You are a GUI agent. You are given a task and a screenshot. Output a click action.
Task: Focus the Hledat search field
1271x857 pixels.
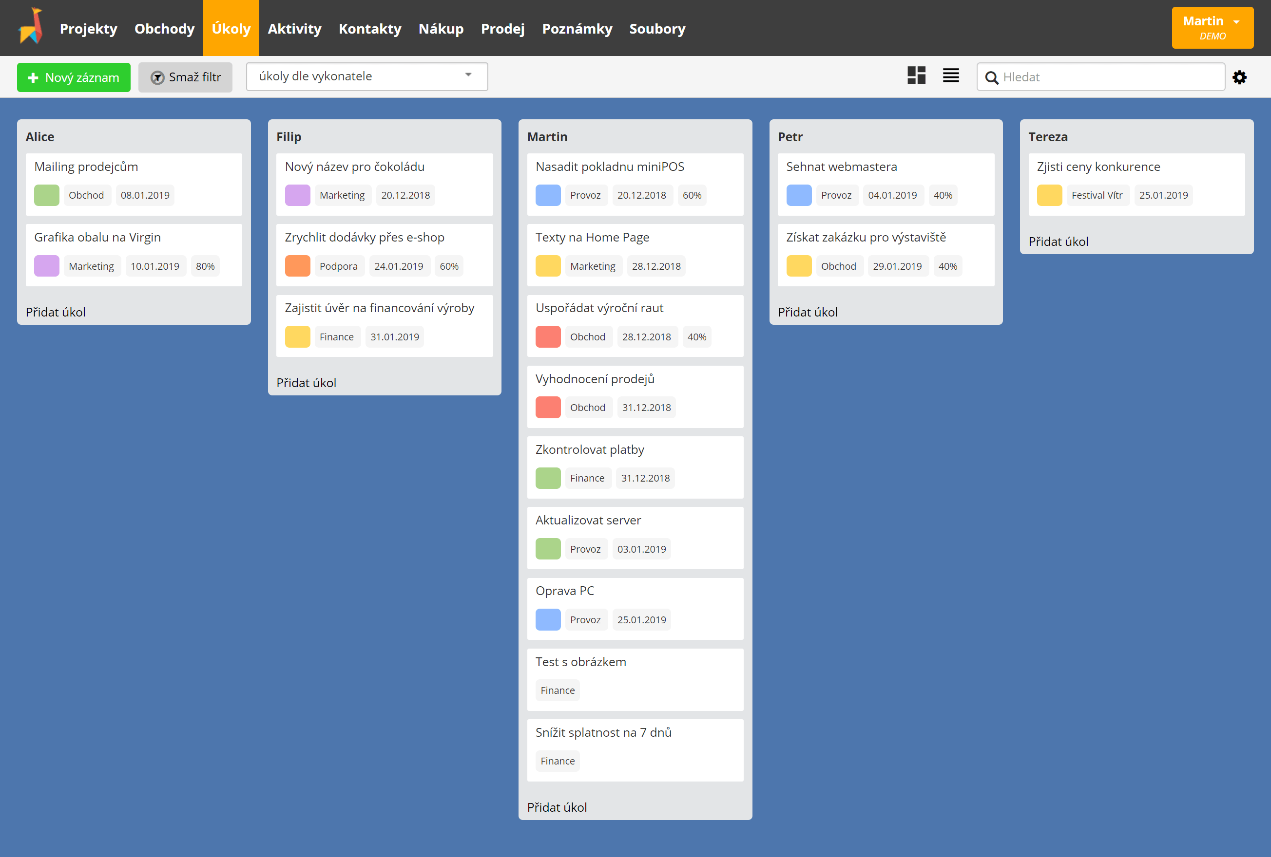[x=1100, y=77]
